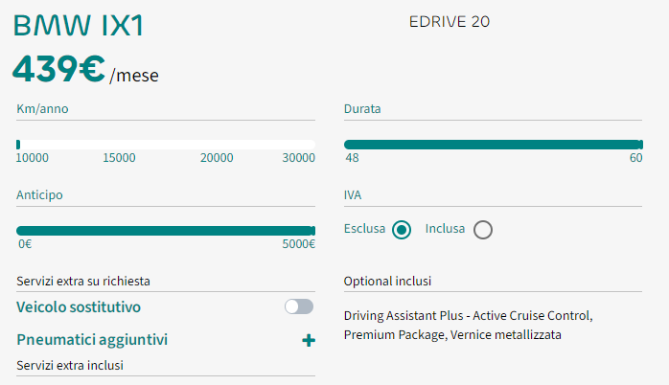The width and height of the screenshot is (669, 385).
Task: Select the IVA Inclusa radio button
Action: [x=483, y=229]
